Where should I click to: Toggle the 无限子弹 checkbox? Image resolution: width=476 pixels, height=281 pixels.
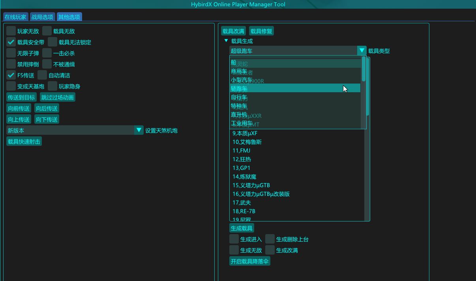11,53
